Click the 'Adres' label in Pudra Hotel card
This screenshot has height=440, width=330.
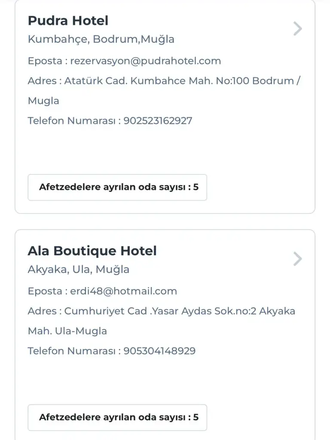click(42, 81)
